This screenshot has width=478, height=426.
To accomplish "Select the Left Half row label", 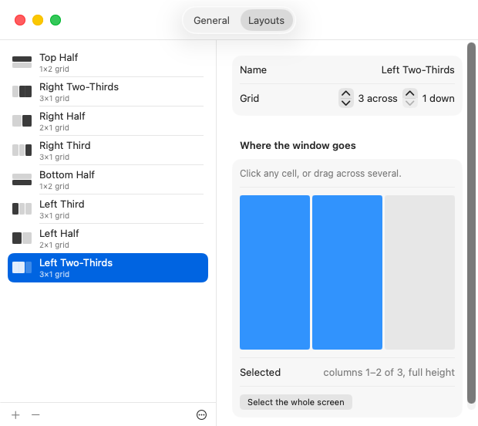I will pos(59,233).
